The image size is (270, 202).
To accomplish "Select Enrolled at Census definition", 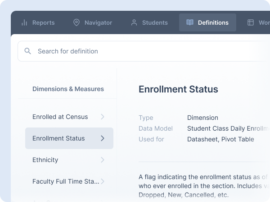I will [60, 117].
